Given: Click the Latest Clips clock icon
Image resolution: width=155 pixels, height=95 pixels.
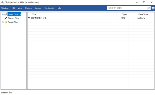Looking at the screenshot, I should coord(6,14).
